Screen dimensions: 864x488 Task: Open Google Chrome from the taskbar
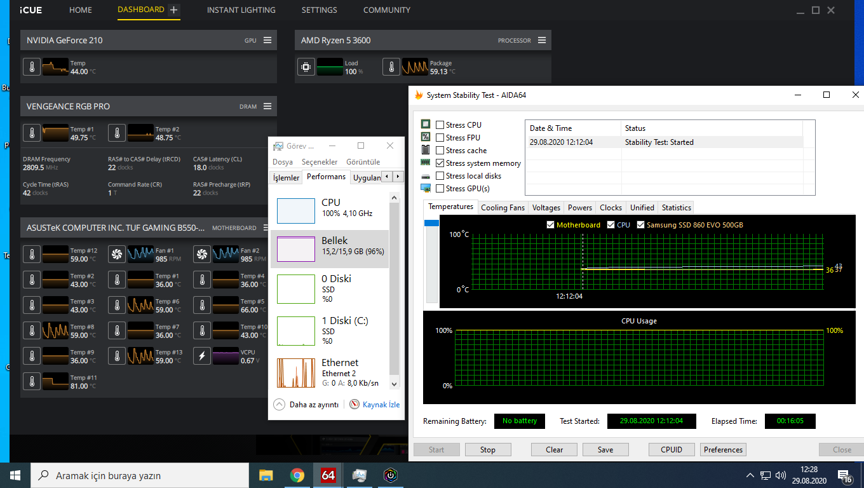297,475
